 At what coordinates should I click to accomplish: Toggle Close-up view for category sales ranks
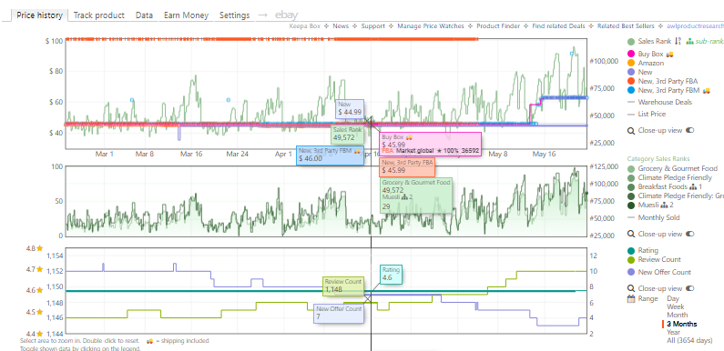689,234
